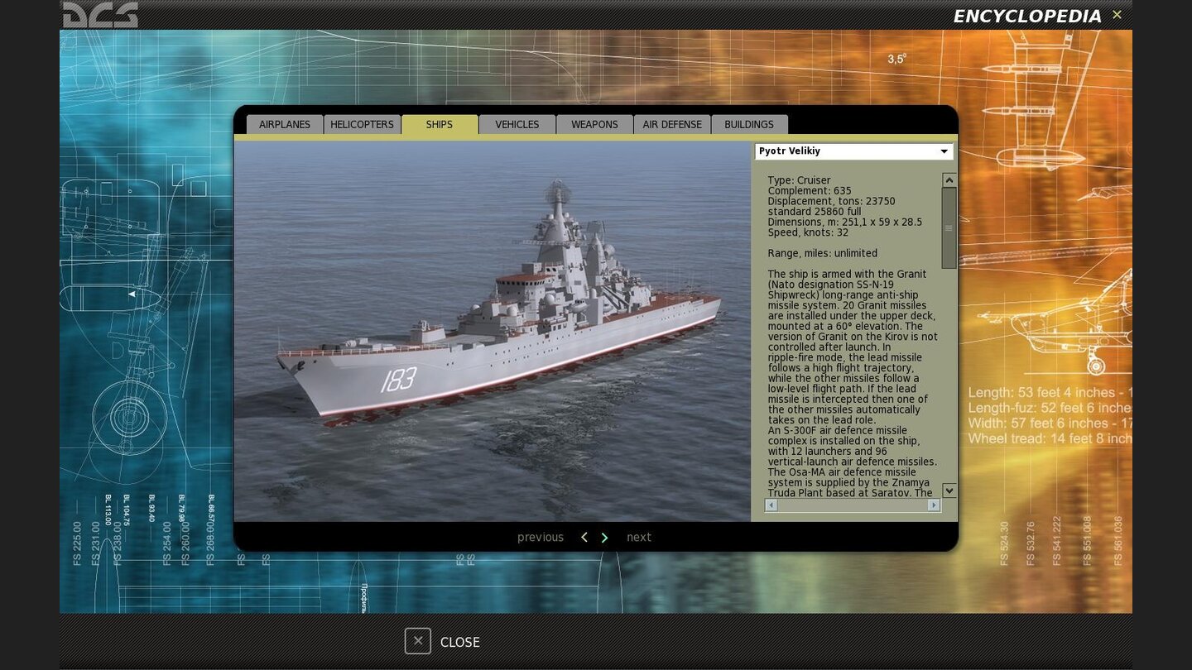Open the Helicopters tab

pos(362,124)
